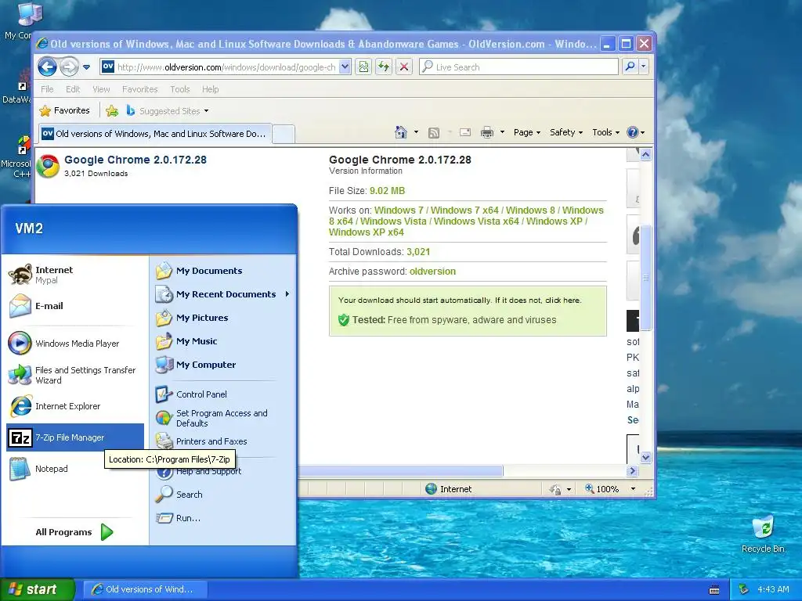The width and height of the screenshot is (802, 601).
Task: Click the red Stop loading icon
Action: pos(404,67)
